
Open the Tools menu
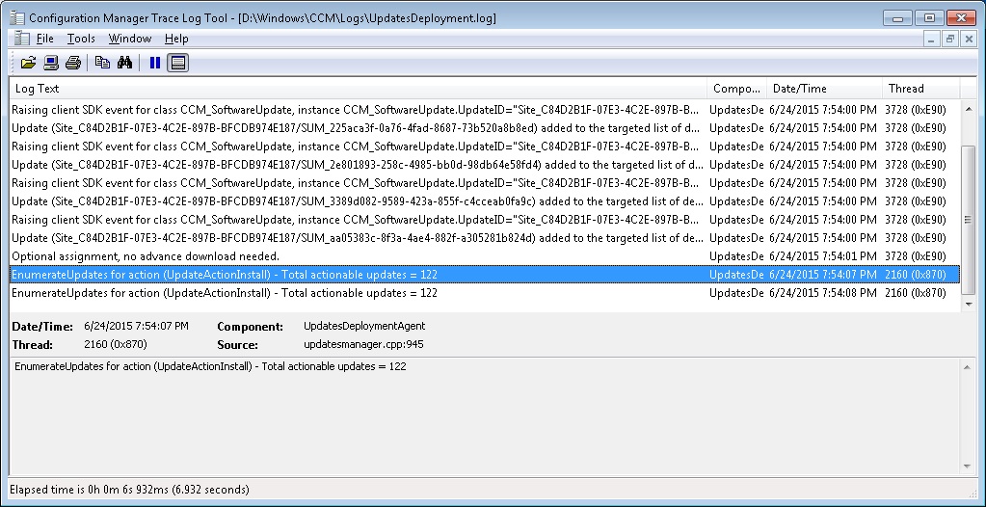pyautogui.click(x=81, y=39)
